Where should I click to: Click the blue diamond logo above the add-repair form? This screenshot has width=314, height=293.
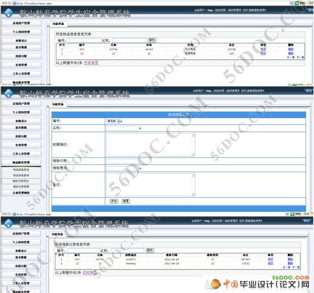tap(8, 93)
